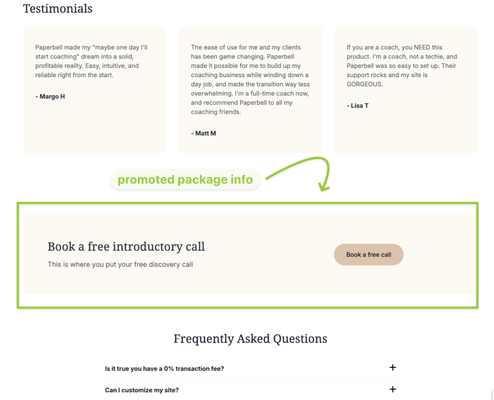Open the "Can I customize my site?" question text
494x400 pixels.
pos(142,390)
